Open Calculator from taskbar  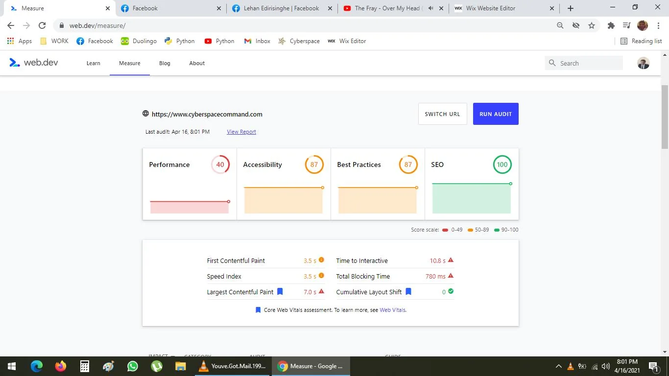pos(85,366)
